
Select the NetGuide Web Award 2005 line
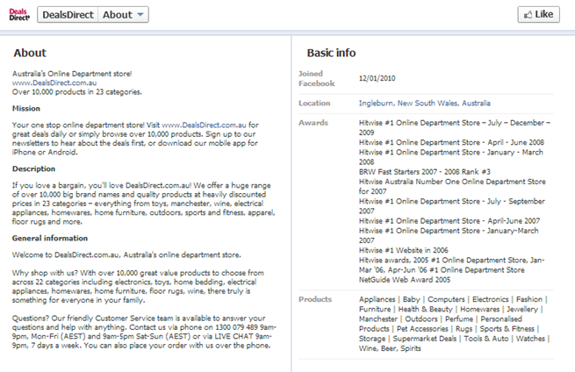405,280
